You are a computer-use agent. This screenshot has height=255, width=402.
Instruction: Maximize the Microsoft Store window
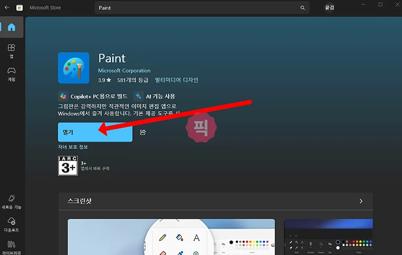(x=381, y=4)
